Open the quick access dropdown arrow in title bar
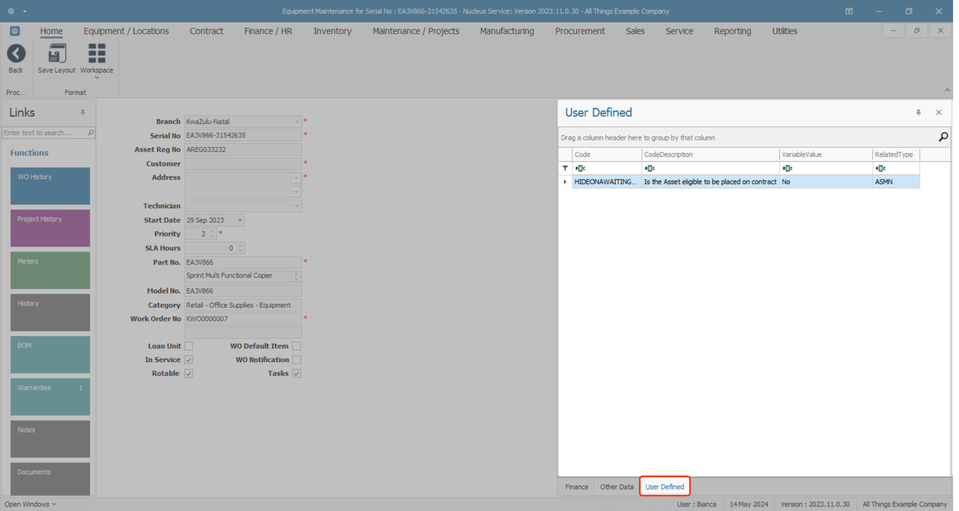959x511 pixels. (x=25, y=11)
